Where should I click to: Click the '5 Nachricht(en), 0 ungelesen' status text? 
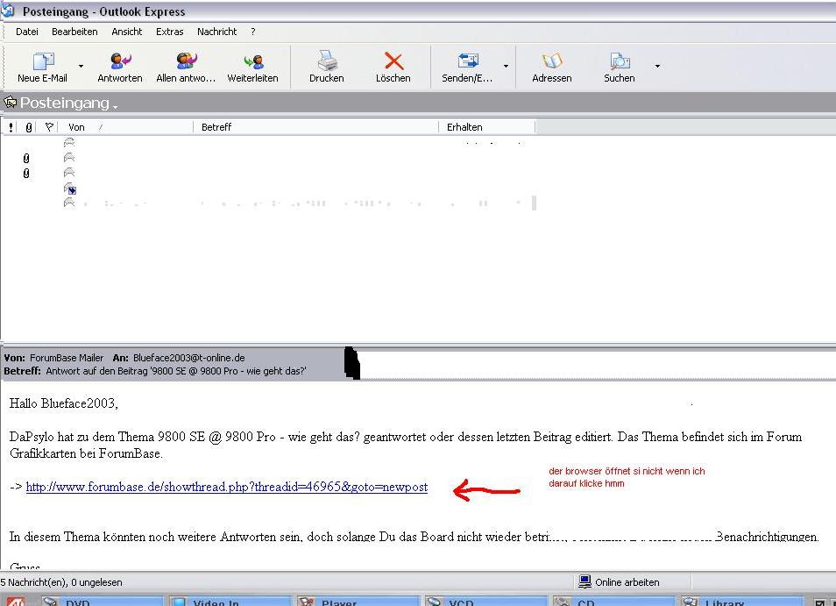tap(61, 582)
